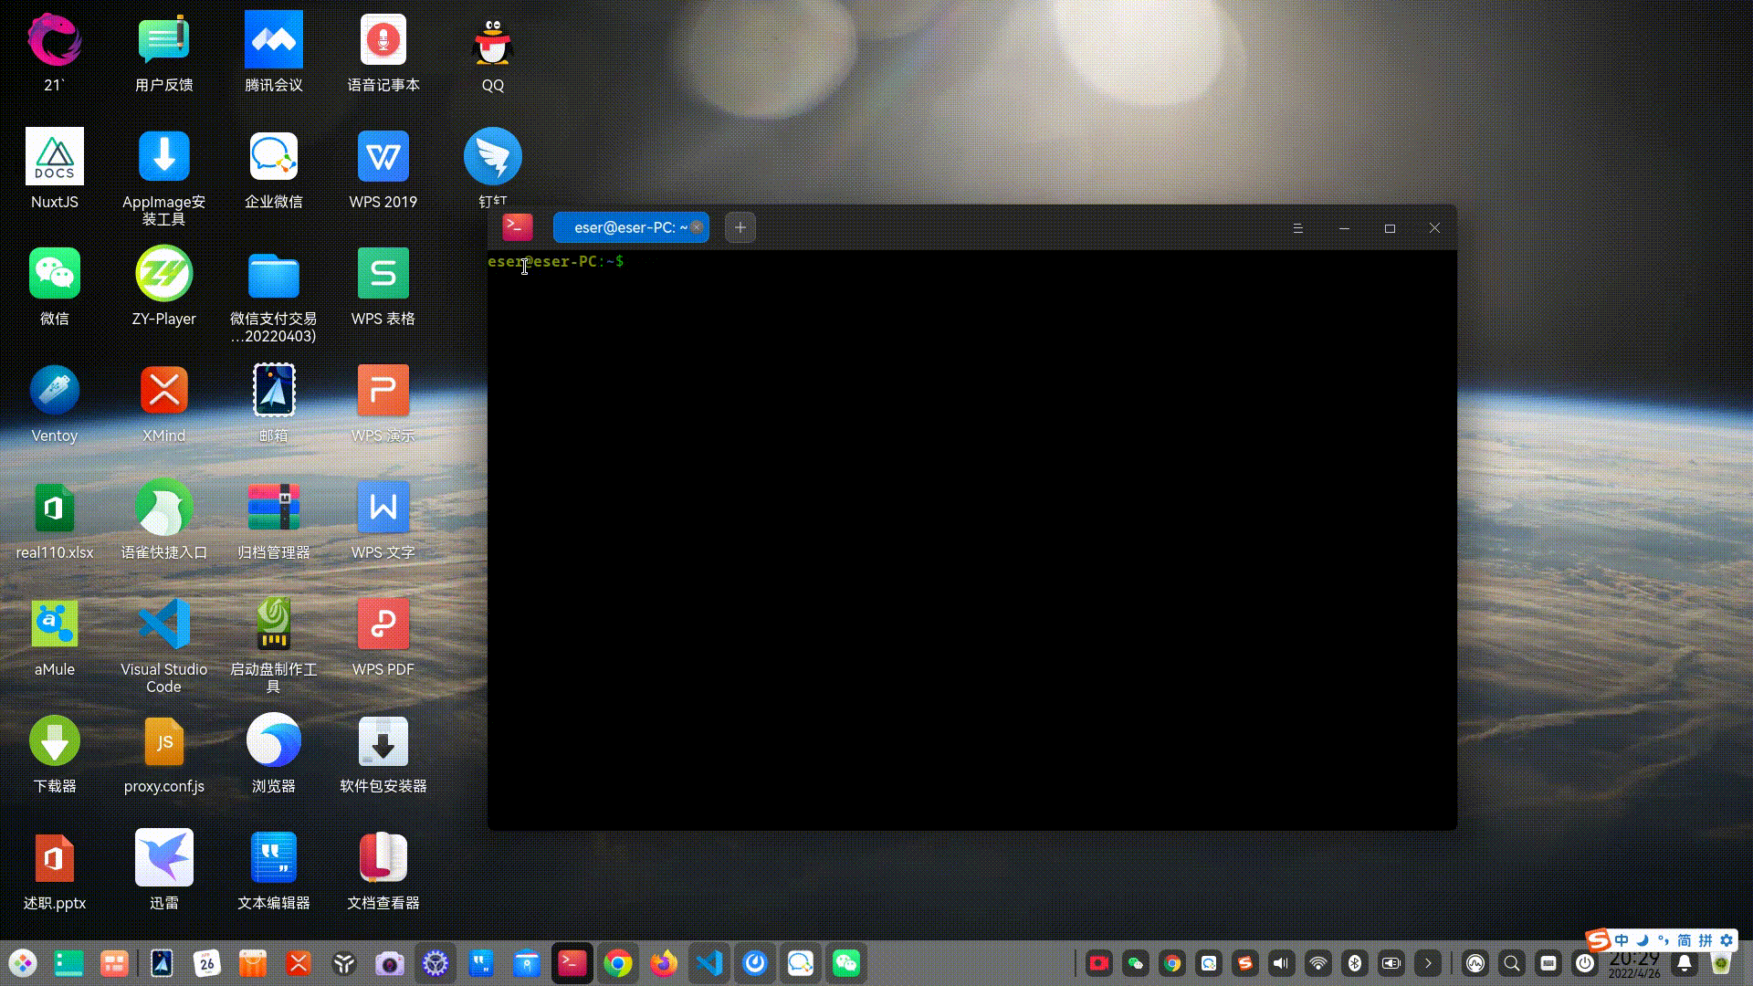This screenshot has width=1753, height=986.
Task: Toggle Chinese/English on the Sogou input bar
Action: (1622, 940)
